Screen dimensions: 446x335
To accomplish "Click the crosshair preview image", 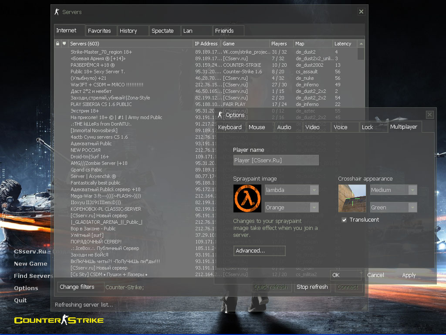I will click(352, 198).
